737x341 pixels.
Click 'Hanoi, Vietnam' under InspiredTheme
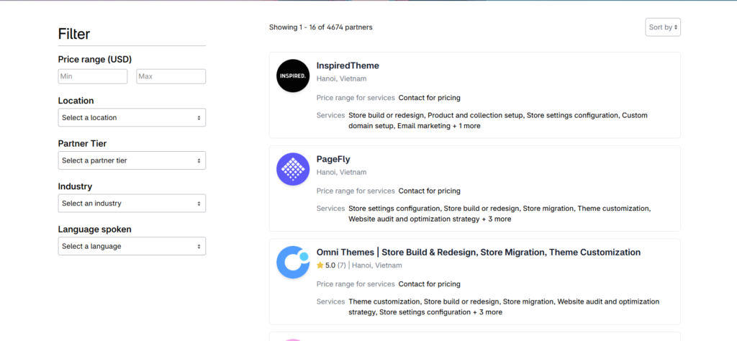click(x=342, y=79)
